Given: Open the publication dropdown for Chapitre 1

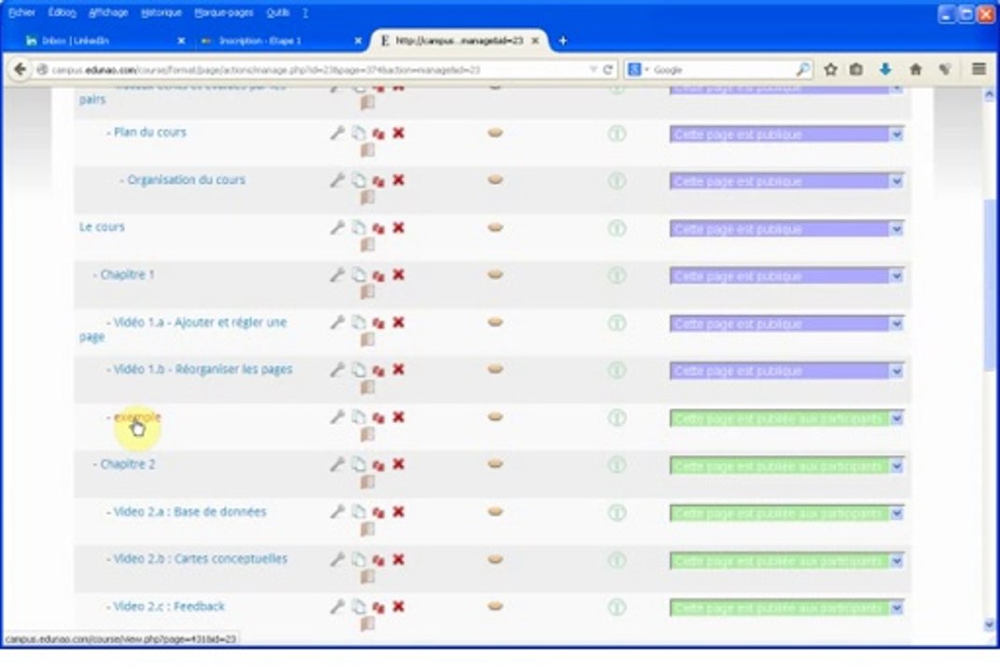Looking at the screenshot, I should coord(786,276).
